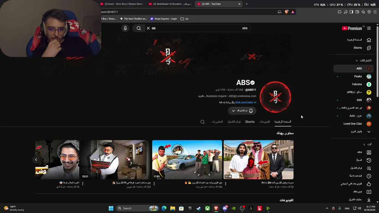This screenshot has height=213, width=379.
Task: Open the SXB channel subscription
Action: pos(354,100)
